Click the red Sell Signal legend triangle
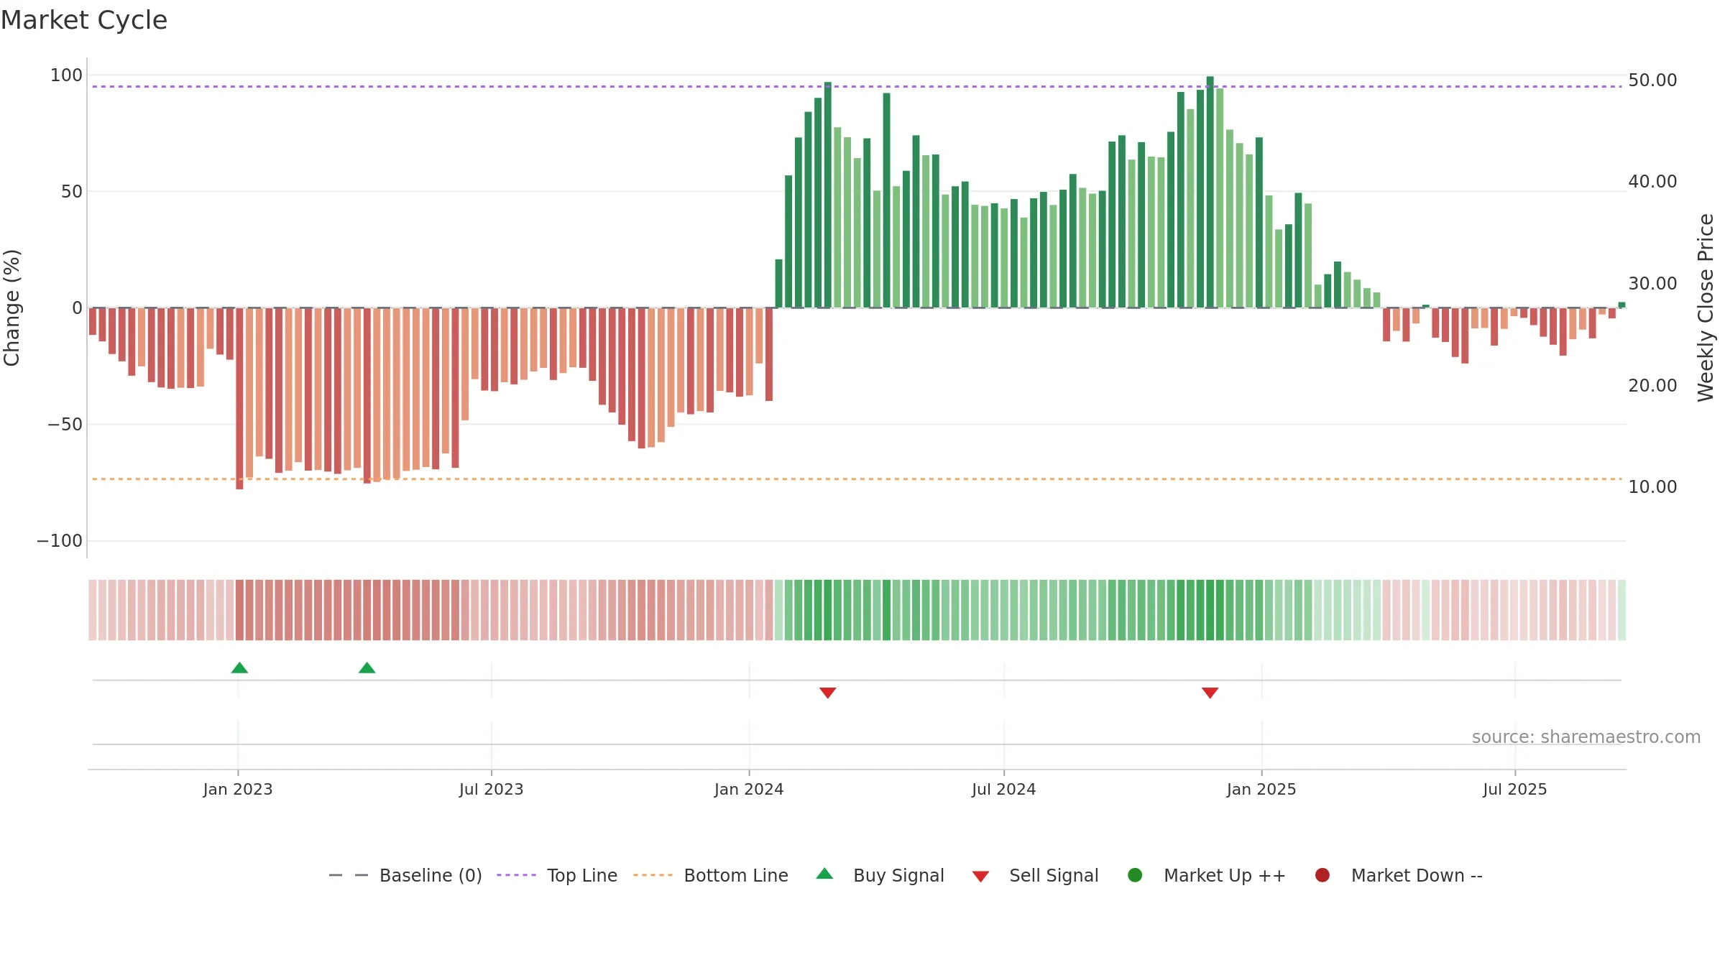The width and height of the screenshot is (1725, 970). [x=980, y=877]
